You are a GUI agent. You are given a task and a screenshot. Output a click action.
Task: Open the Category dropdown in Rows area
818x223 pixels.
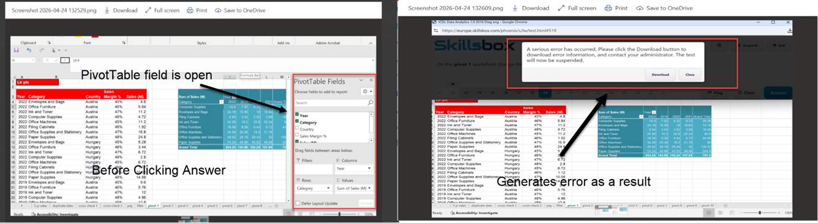point(328,188)
